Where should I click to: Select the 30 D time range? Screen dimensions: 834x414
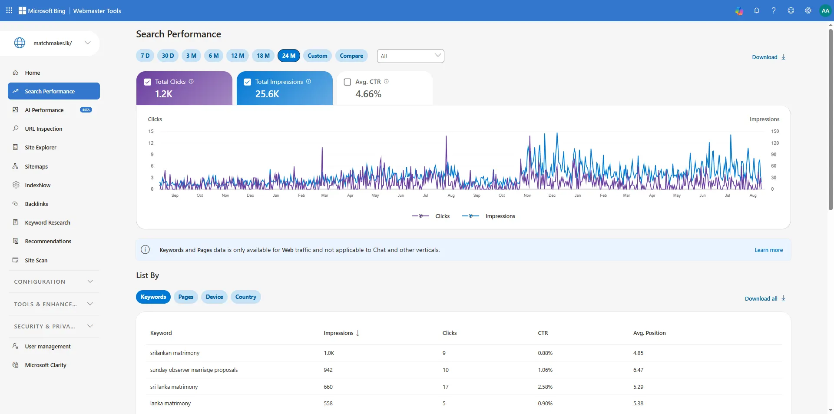tap(168, 56)
